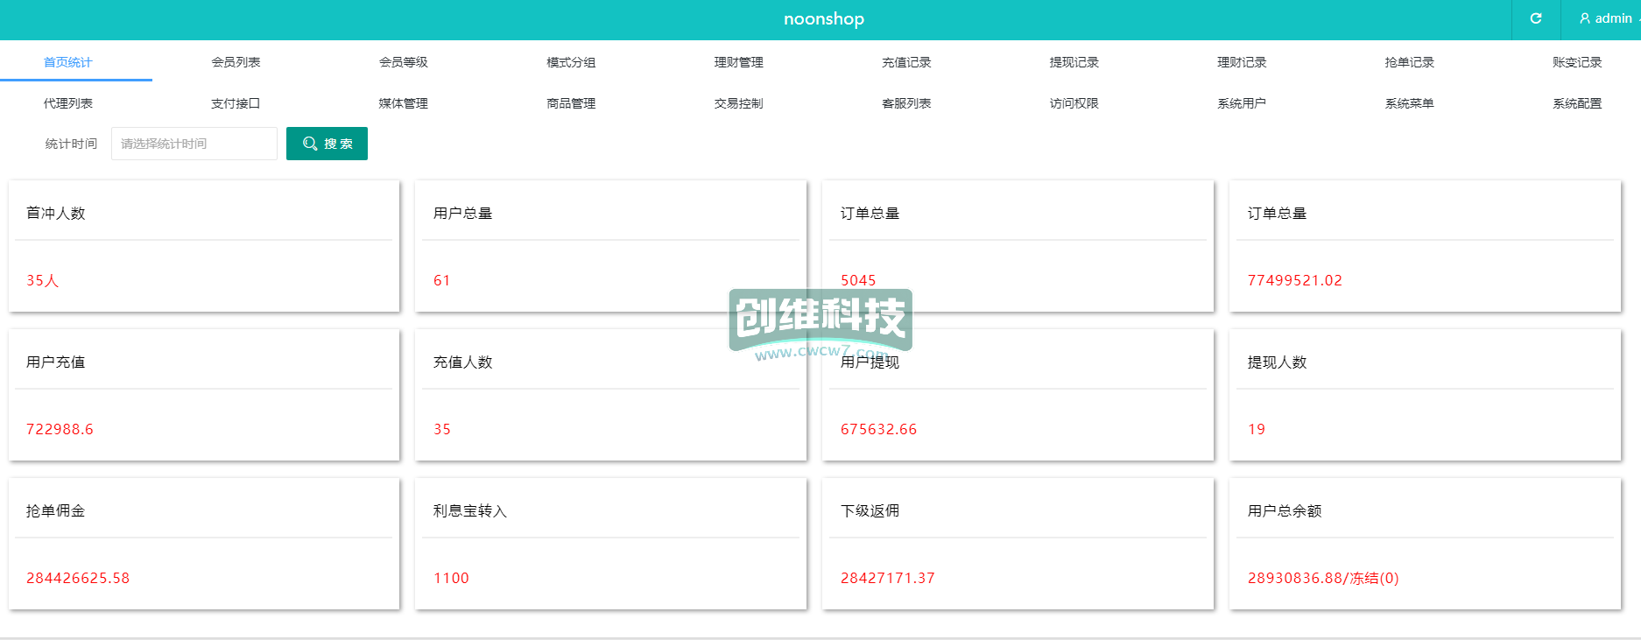Open the 会员等级 menu item
The image size is (1641, 640).
(404, 62)
